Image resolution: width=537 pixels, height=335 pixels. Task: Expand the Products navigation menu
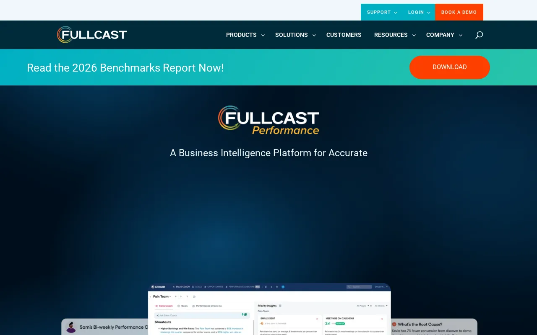245,35
